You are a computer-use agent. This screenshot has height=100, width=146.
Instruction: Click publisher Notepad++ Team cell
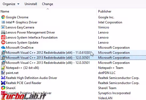tap(111, 68)
